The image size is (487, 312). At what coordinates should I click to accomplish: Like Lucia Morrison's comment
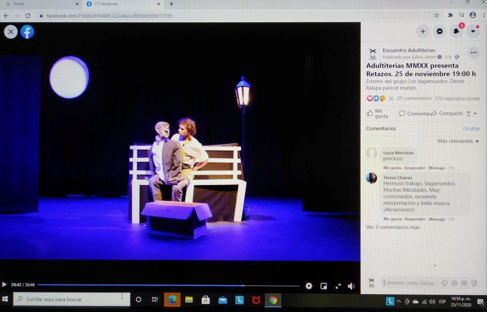coord(392,168)
